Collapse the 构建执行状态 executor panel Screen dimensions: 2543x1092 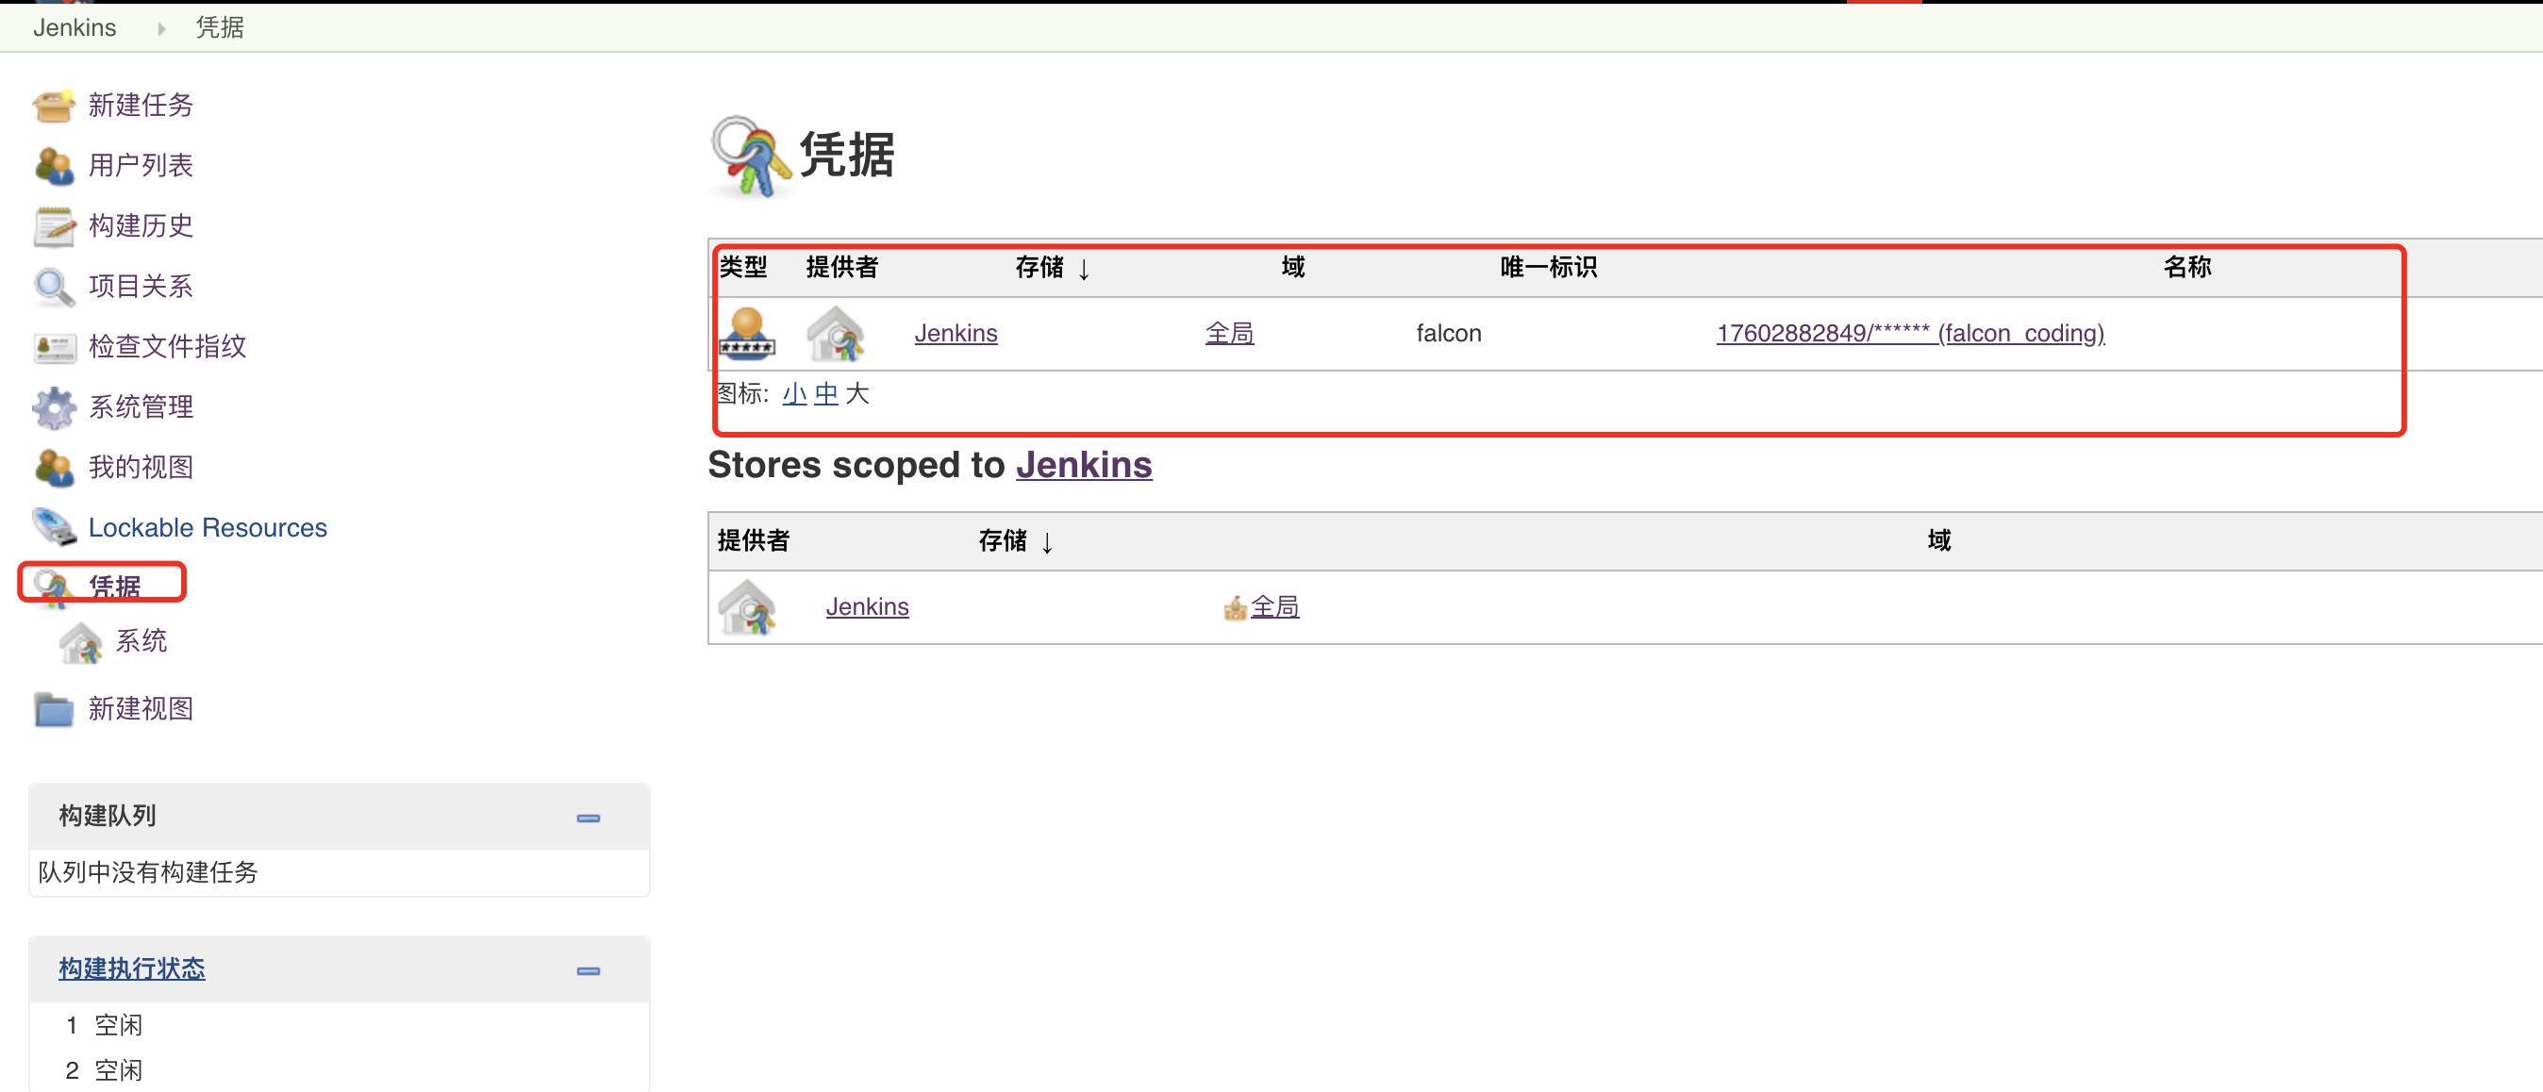point(589,970)
